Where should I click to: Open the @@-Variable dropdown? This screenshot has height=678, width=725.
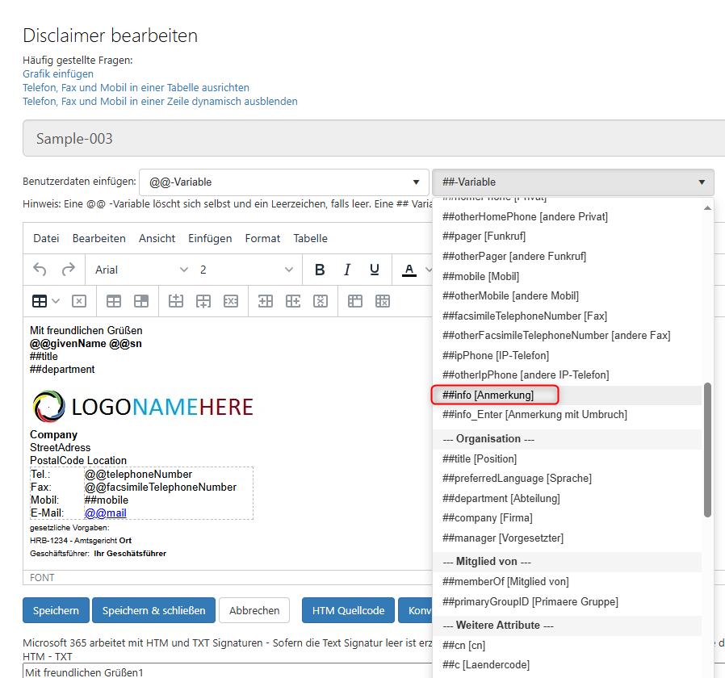pos(283,182)
